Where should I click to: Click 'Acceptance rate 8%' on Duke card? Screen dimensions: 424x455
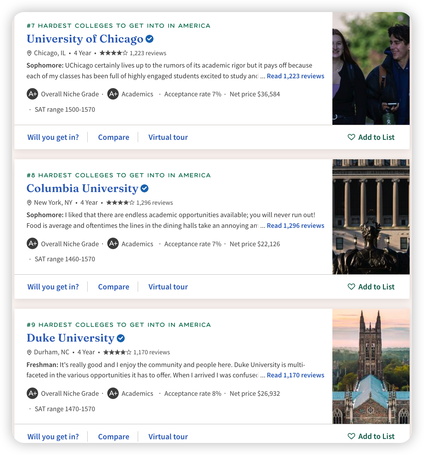click(x=193, y=393)
